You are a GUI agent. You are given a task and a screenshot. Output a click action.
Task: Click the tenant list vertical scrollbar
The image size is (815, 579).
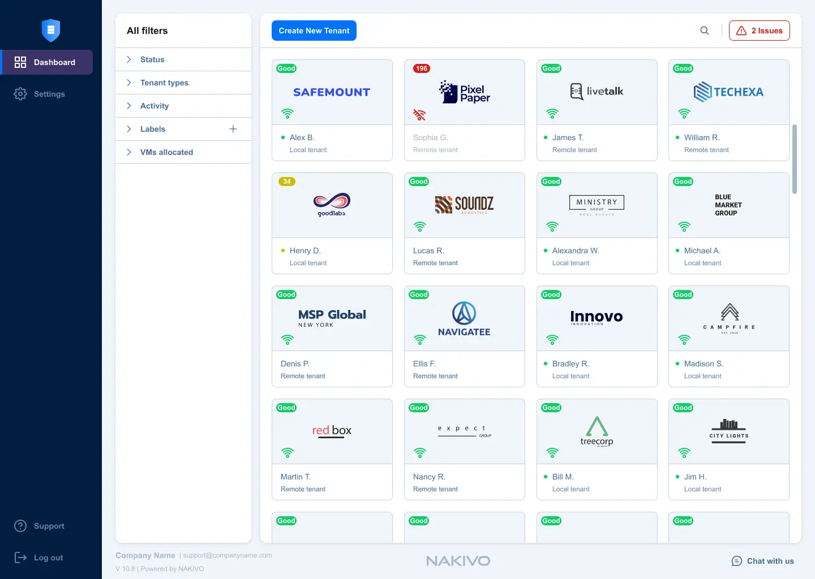click(795, 159)
